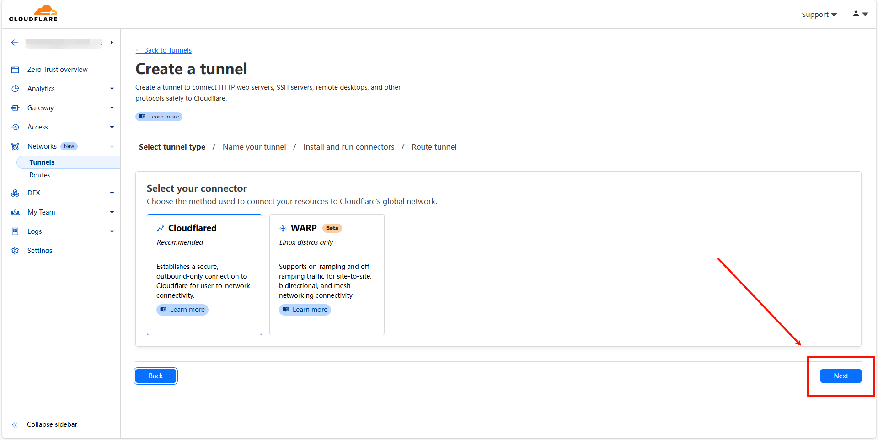
Task: Click the Collapse sidebar double-chevron icon
Action: tap(15, 424)
